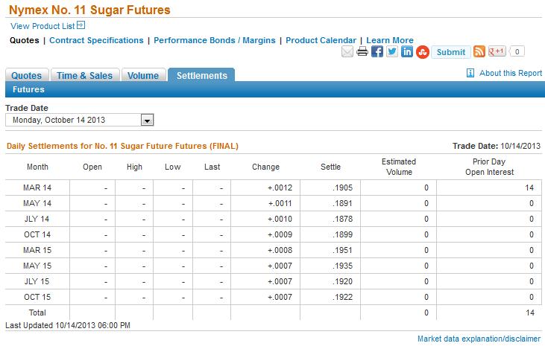Switch to the Volume tab

tap(143, 75)
